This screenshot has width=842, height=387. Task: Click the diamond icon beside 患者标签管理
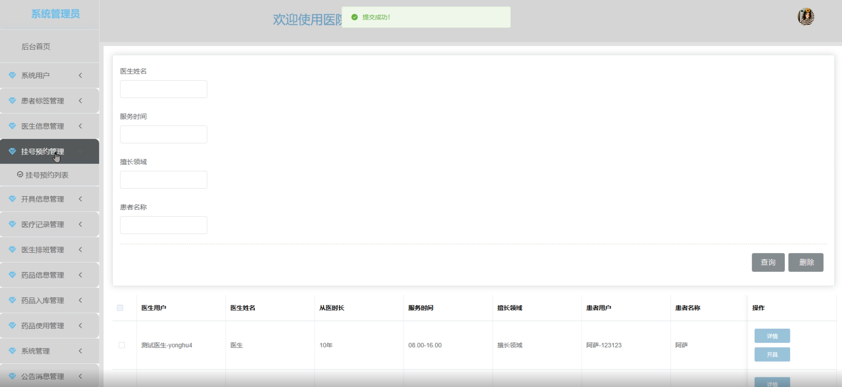coord(12,101)
